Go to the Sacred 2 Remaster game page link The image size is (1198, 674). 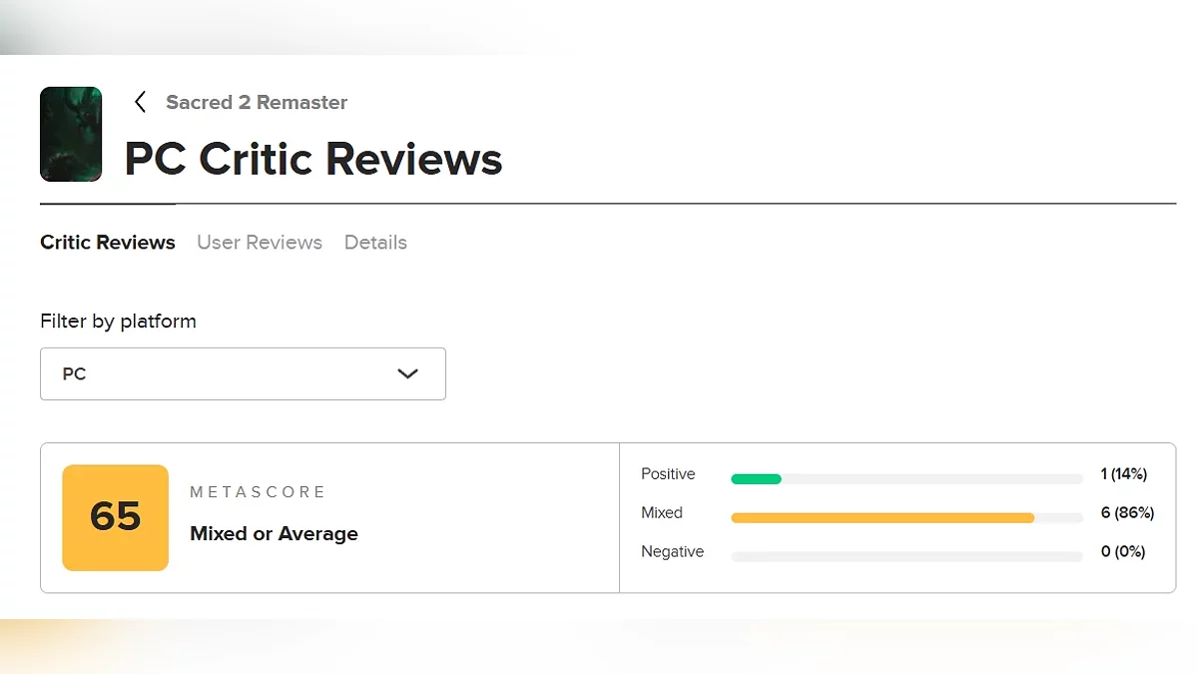pyautogui.click(x=257, y=102)
